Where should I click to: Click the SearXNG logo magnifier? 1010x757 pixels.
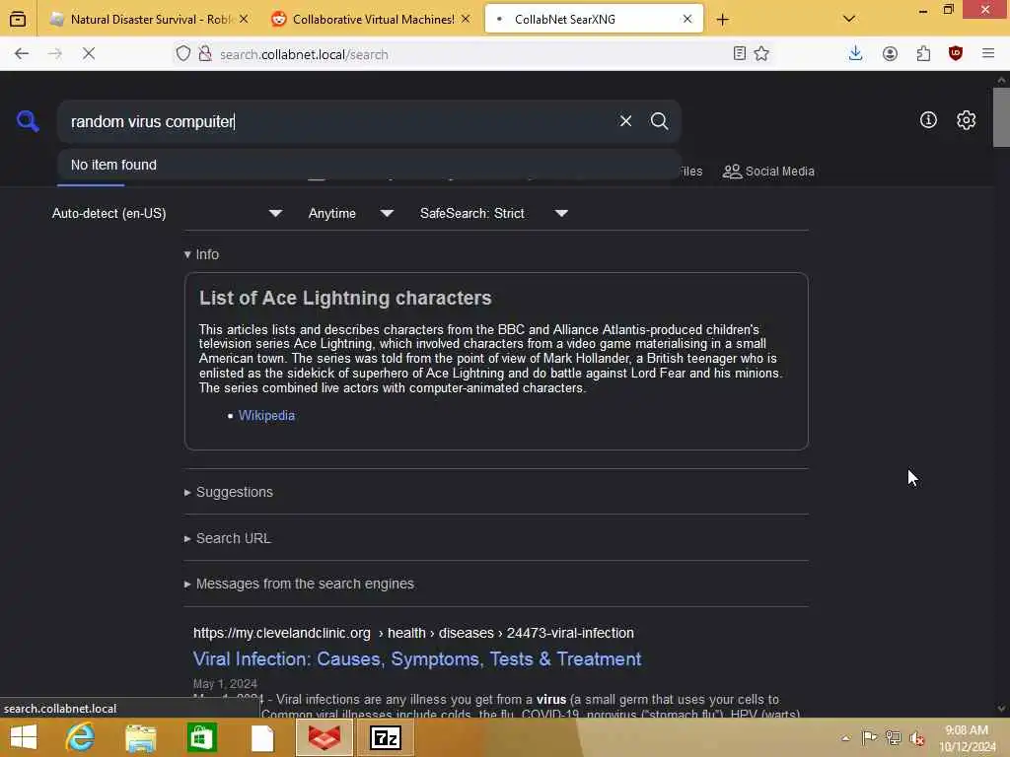(x=28, y=121)
